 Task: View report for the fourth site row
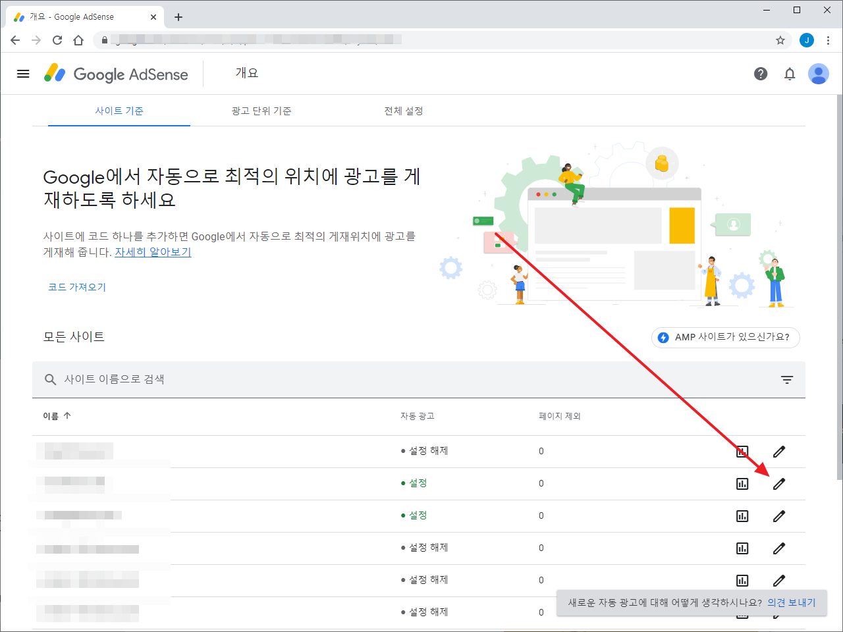(x=742, y=548)
